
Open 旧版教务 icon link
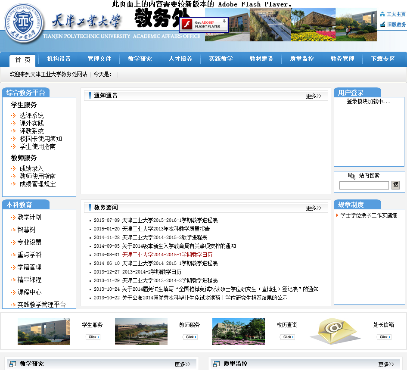382,25
